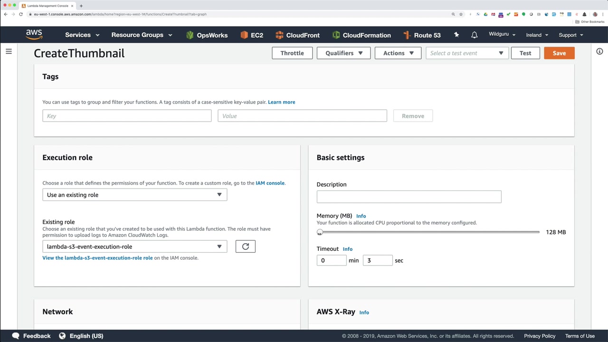Open the Wildguru account menu

(502, 34)
